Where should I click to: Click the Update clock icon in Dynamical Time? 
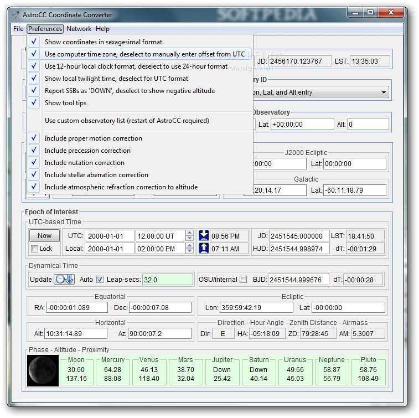coord(64,279)
